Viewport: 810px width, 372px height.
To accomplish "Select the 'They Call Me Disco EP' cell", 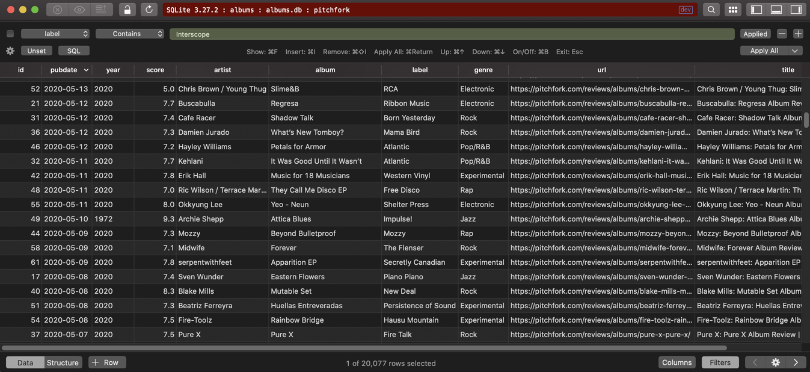I will click(325, 190).
